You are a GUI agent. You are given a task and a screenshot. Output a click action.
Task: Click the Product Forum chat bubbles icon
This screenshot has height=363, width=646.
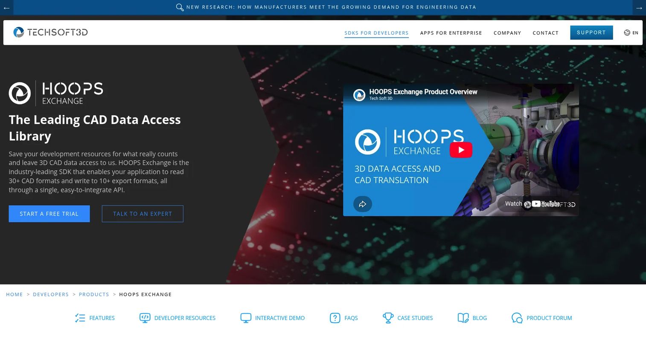click(517, 318)
